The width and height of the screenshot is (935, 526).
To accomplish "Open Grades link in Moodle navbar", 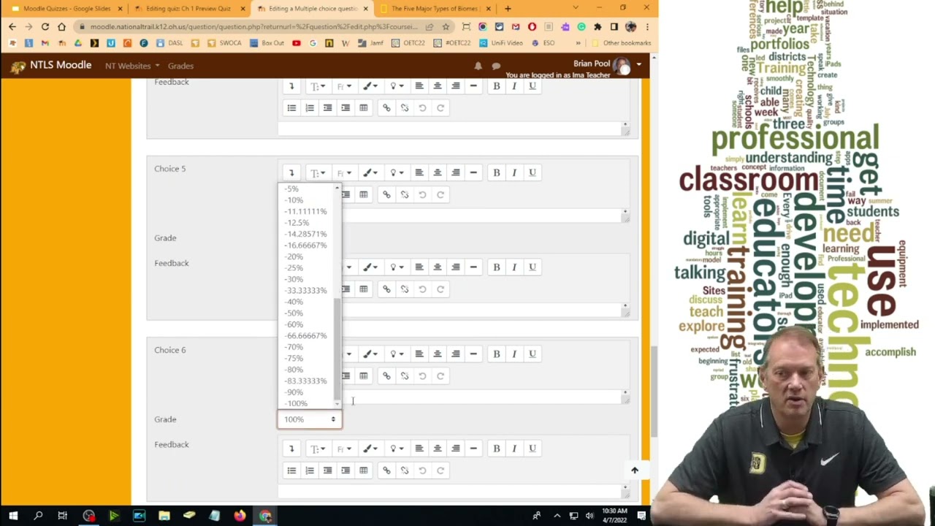I will (180, 66).
